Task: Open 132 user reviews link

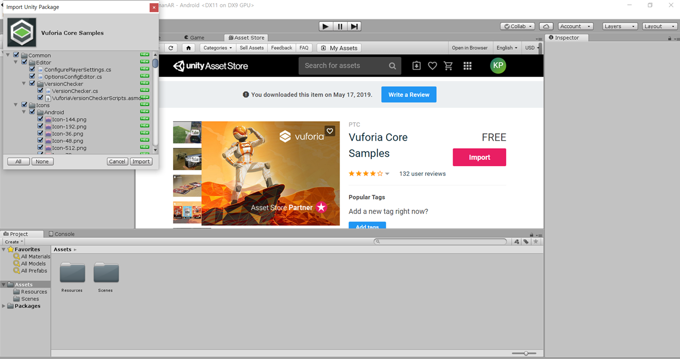Action: [x=422, y=174]
